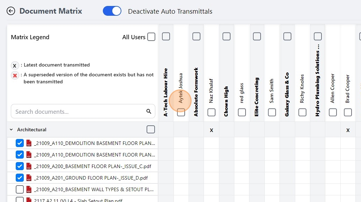This screenshot has height=202, width=361.
Task: Tick the Naz Khalaf user checkbox
Action: pyautogui.click(x=211, y=112)
